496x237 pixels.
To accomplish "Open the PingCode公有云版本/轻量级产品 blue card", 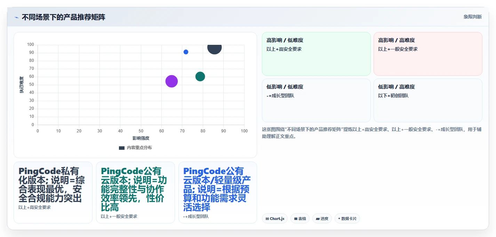I will [x=218, y=193].
